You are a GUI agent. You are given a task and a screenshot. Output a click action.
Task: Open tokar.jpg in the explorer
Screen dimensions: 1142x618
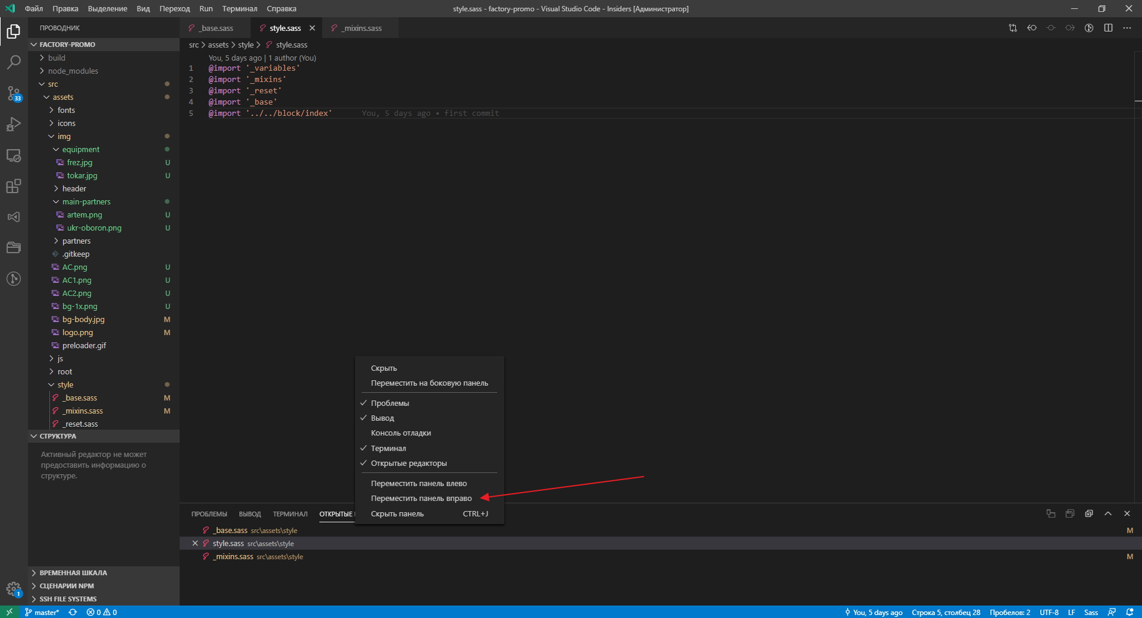(103, 175)
